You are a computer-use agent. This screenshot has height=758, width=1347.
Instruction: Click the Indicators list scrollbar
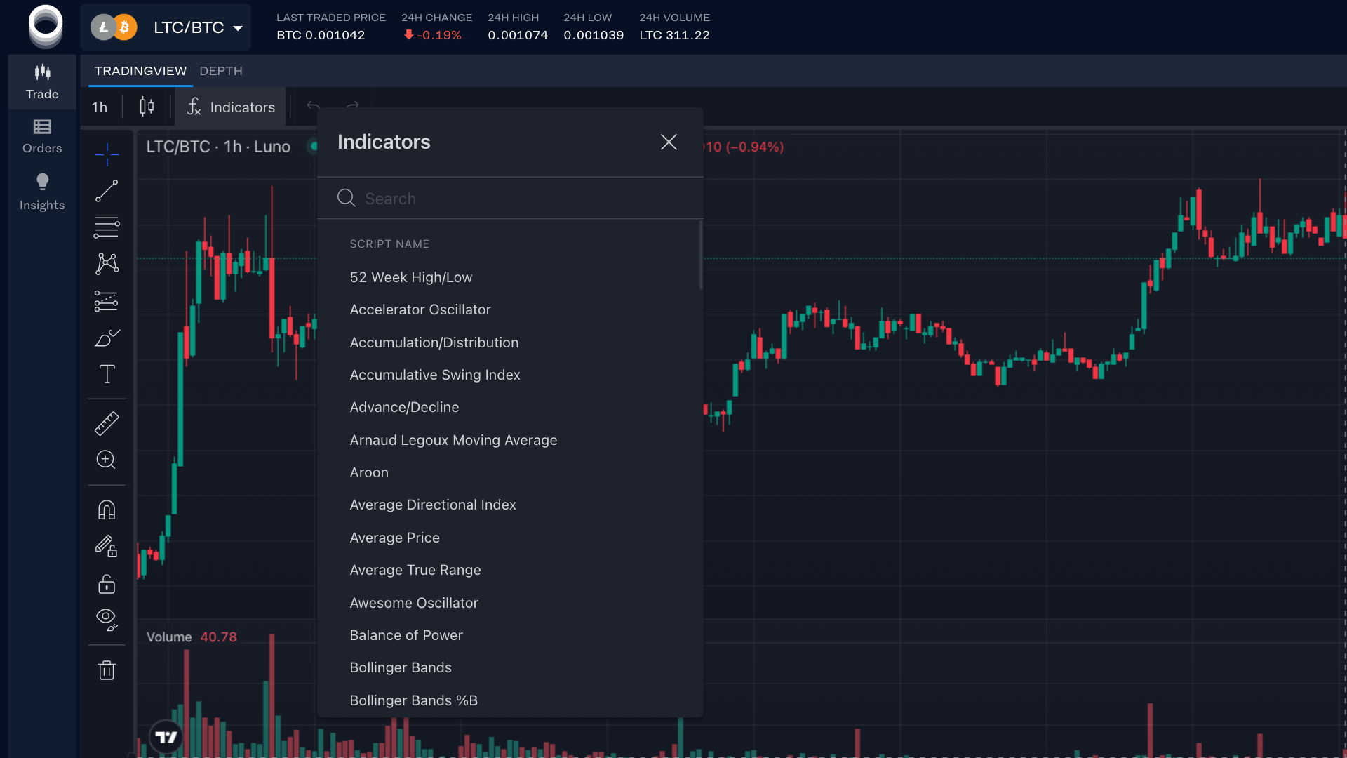(700, 255)
